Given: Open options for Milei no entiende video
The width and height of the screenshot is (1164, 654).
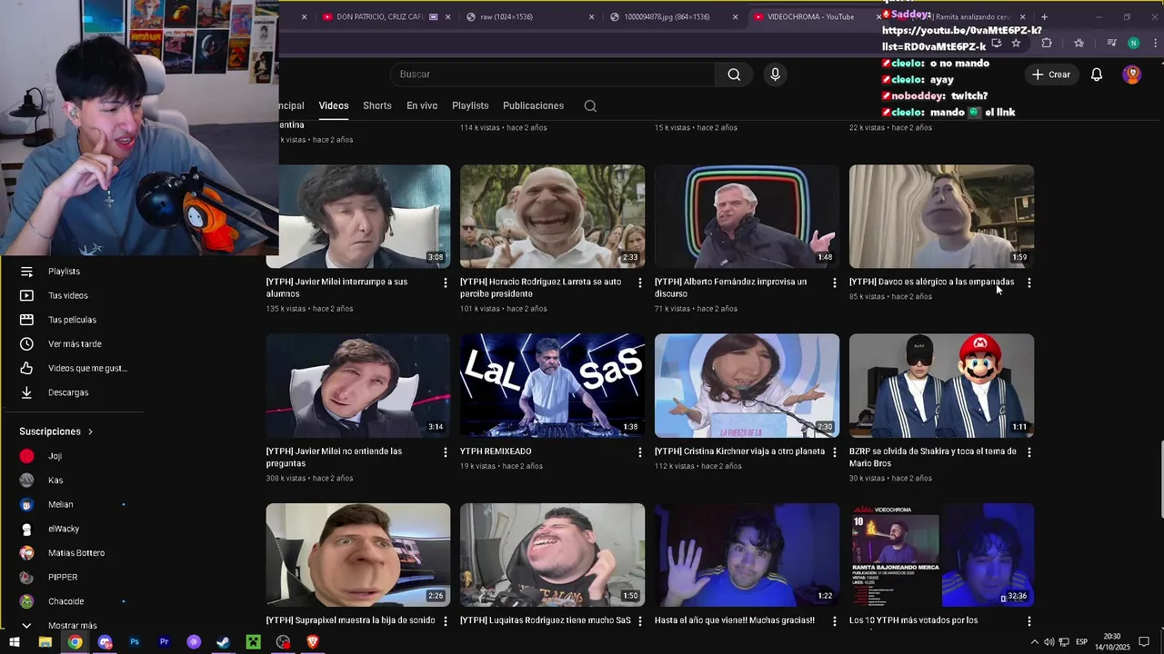Looking at the screenshot, I should 445,452.
